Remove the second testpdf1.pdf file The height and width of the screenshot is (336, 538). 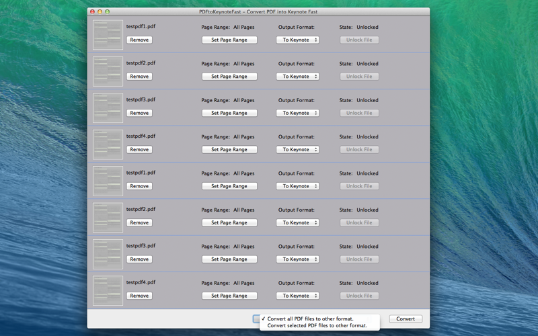139,186
